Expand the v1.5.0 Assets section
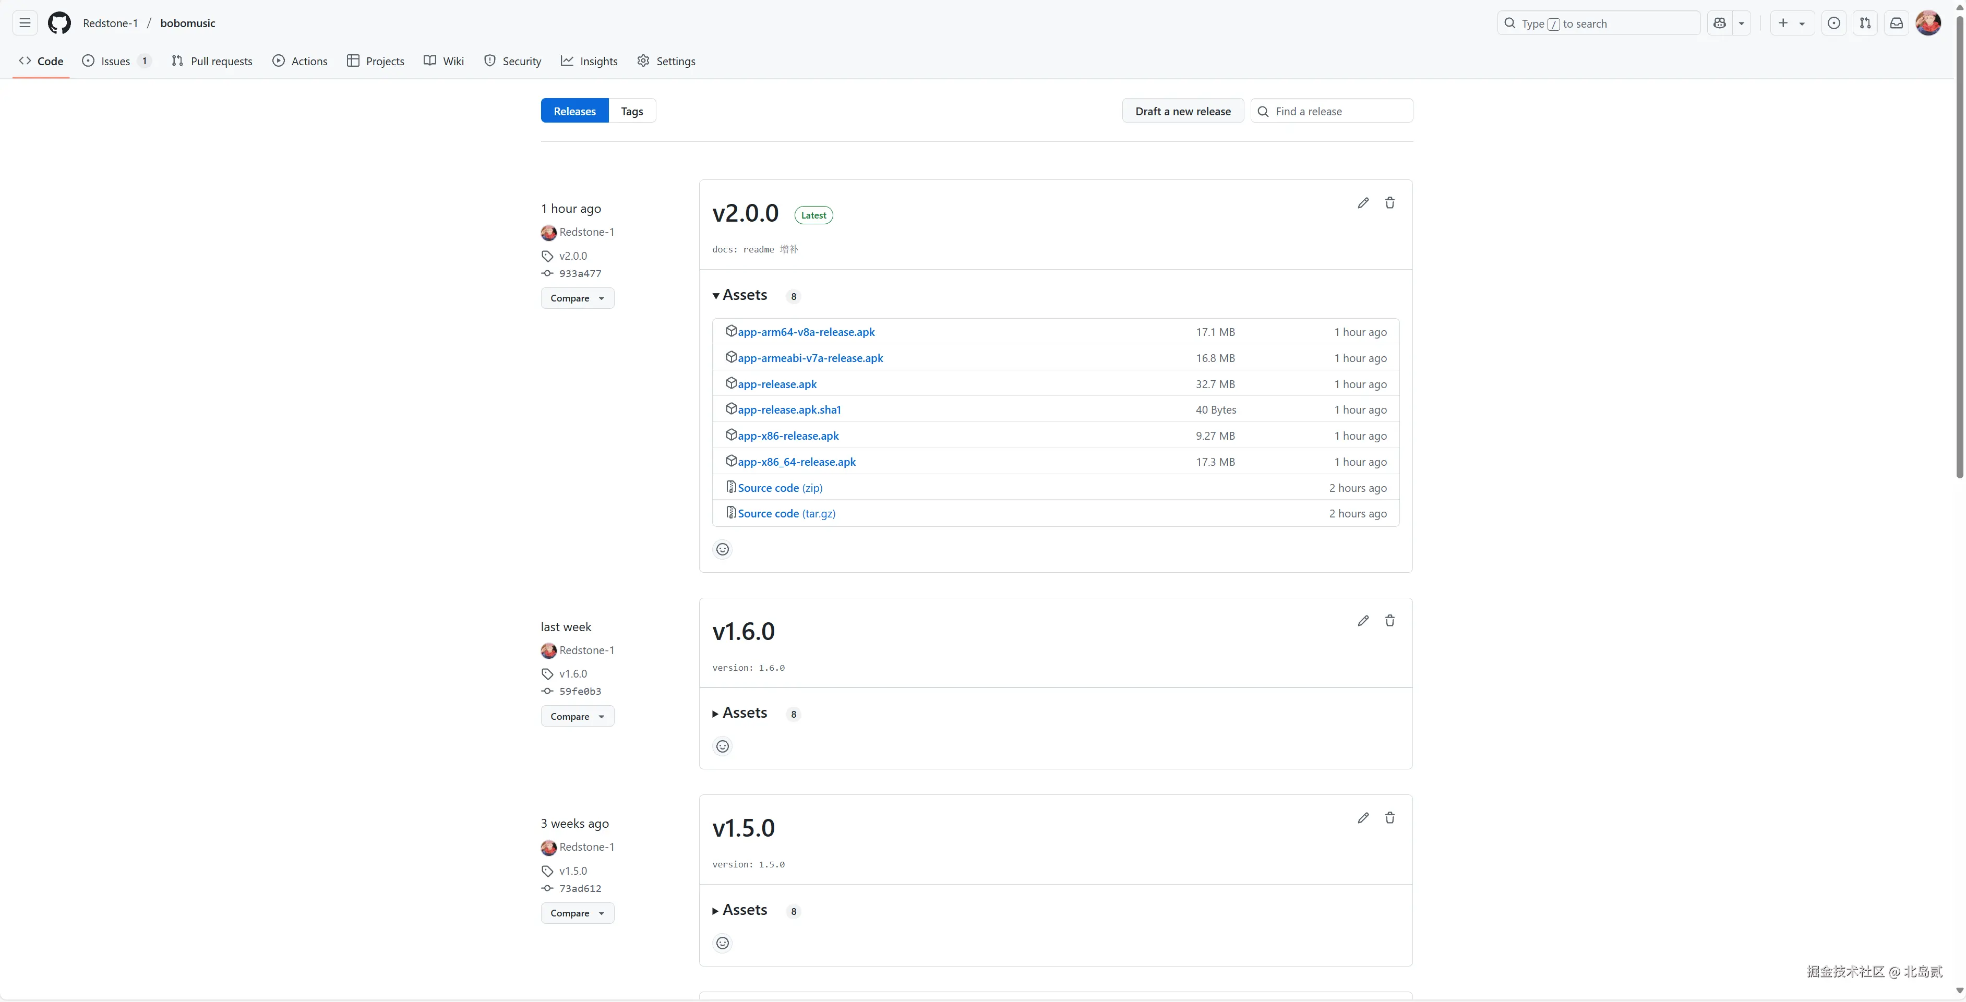This screenshot has height=1002, width=1966. [739, 910]
